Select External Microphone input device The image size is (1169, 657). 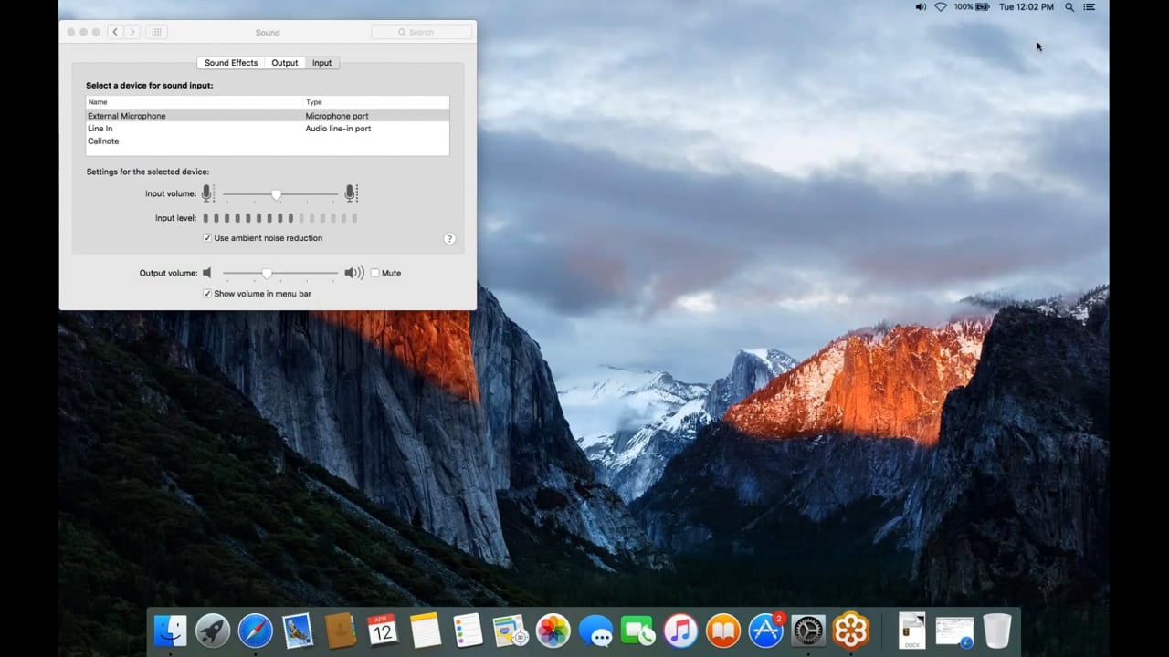[268, 116]
